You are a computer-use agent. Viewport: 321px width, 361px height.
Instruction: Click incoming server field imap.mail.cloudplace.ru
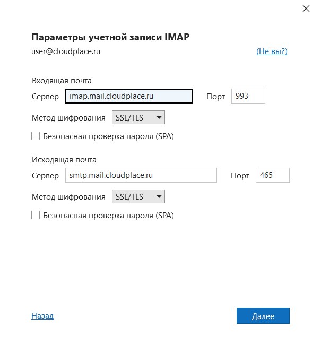tap(128, 96)
